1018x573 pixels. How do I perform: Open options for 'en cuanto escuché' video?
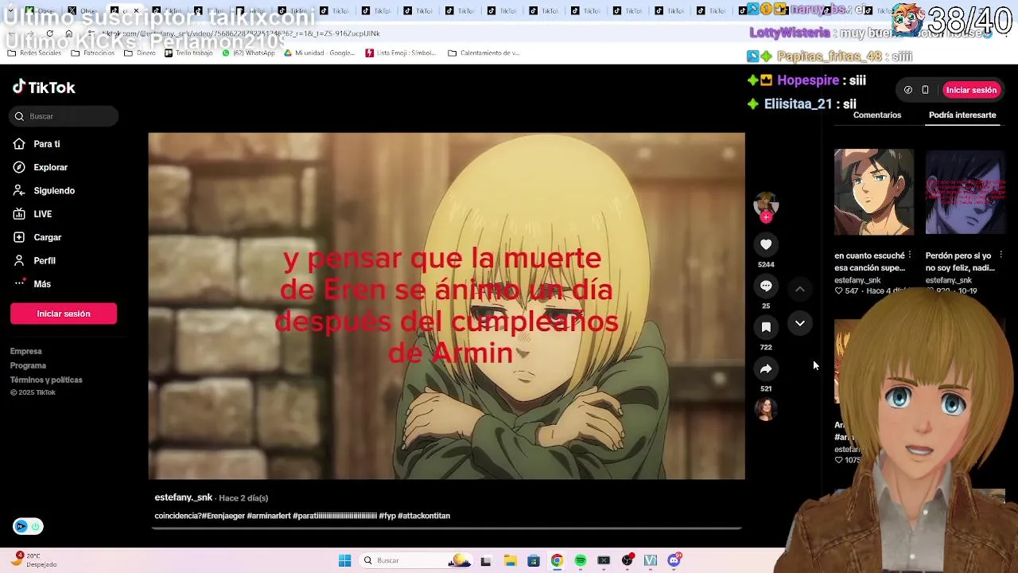[x=910, y=255]
